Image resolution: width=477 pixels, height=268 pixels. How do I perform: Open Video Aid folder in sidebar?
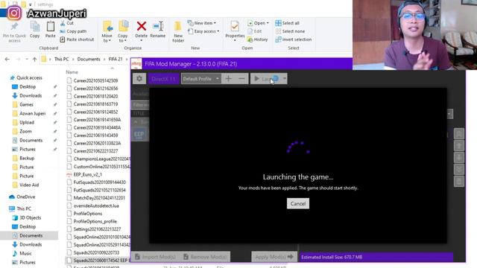click(x=29, y=185)
